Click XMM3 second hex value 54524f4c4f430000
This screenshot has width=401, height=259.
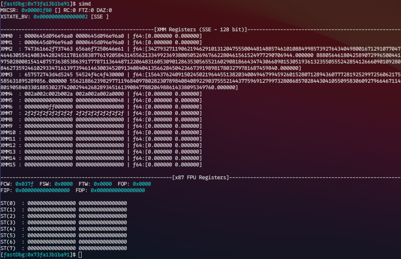100,75
